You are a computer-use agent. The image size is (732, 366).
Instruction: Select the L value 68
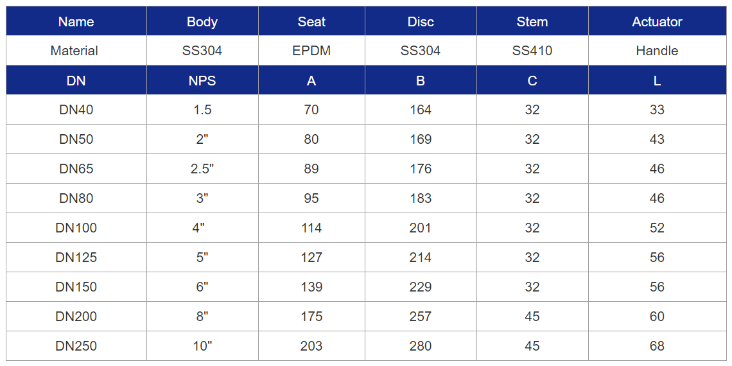[657, 346]
